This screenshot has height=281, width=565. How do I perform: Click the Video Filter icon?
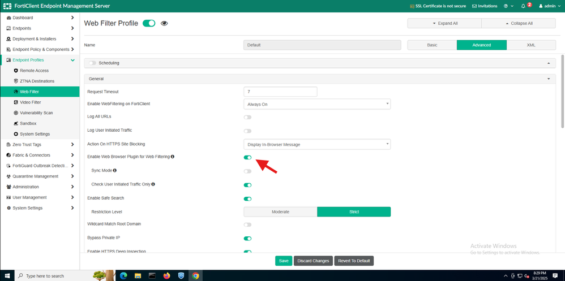16,102
